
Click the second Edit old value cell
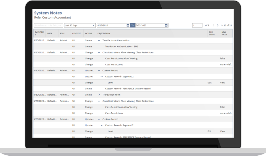(x=210, y=131)
